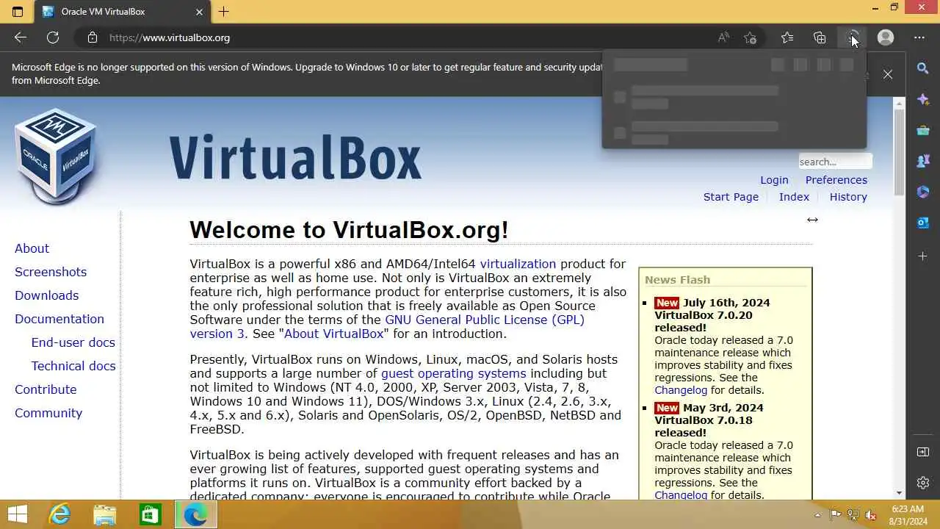940x529 pixels.
Task: Open the Windows Start menu
Action: (18, 515)
